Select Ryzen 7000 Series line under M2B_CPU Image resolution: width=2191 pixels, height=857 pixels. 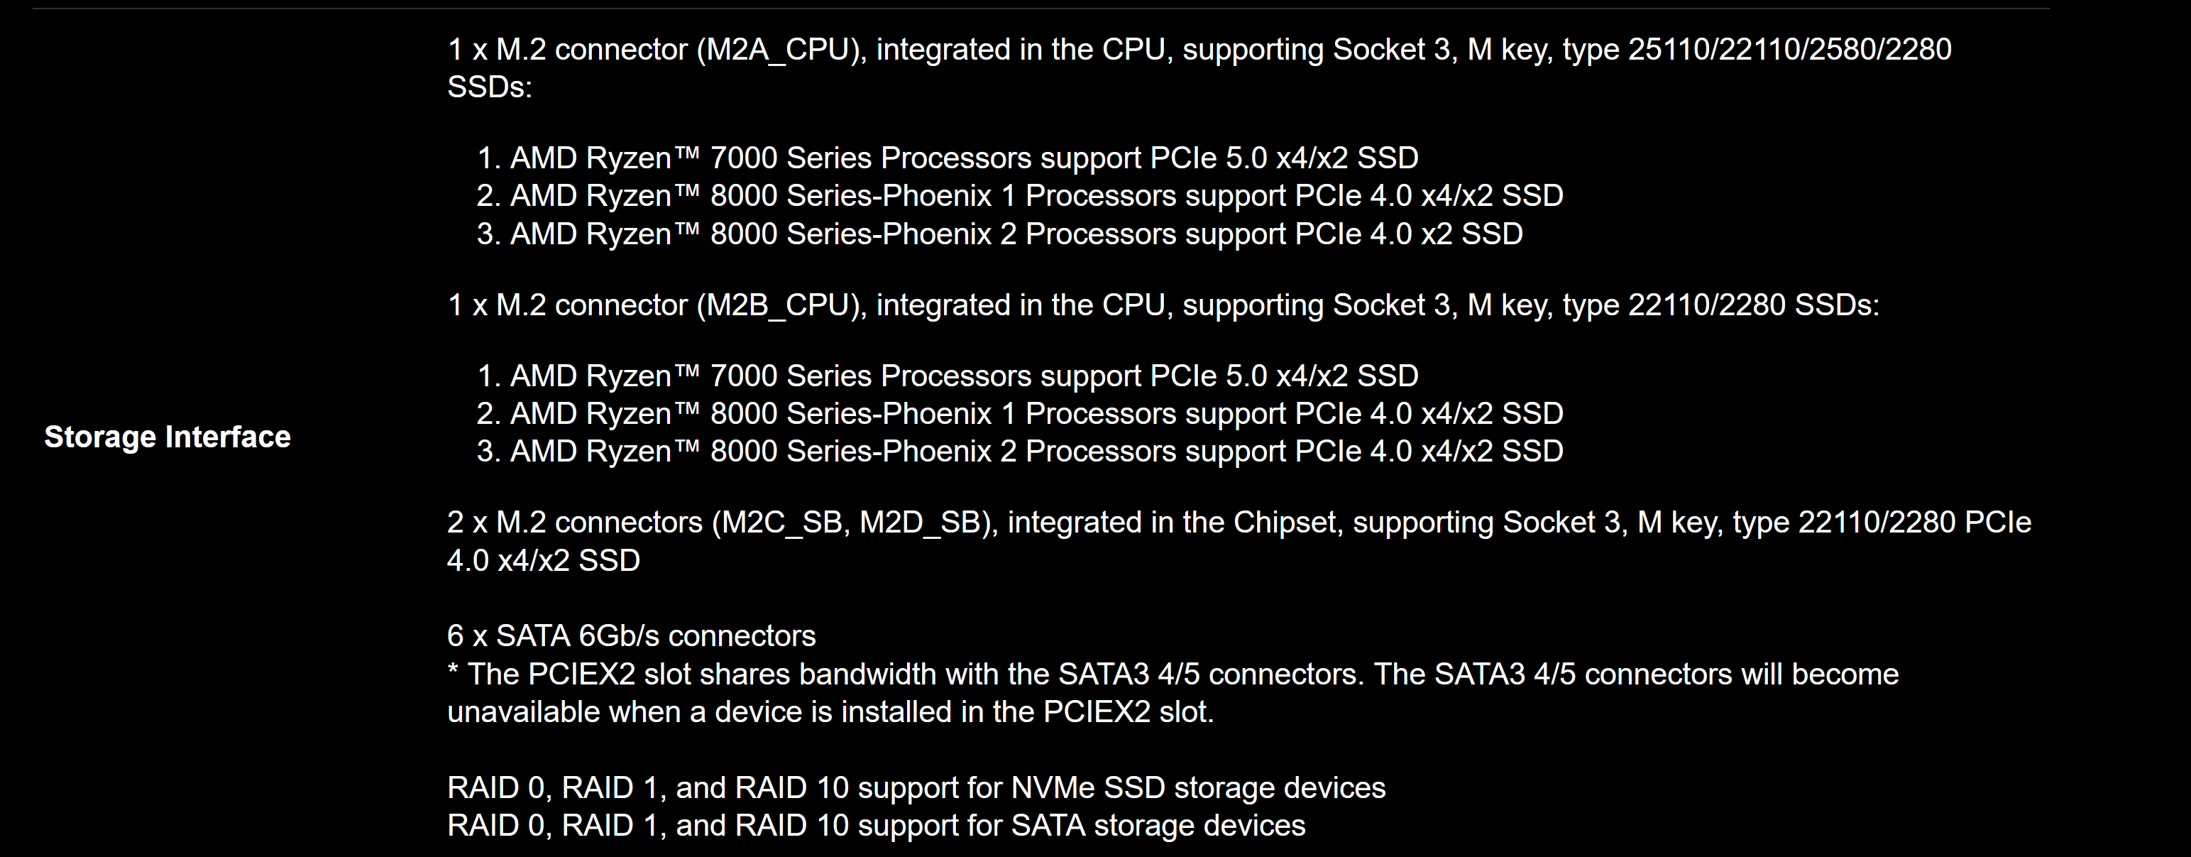pos(948,376)
